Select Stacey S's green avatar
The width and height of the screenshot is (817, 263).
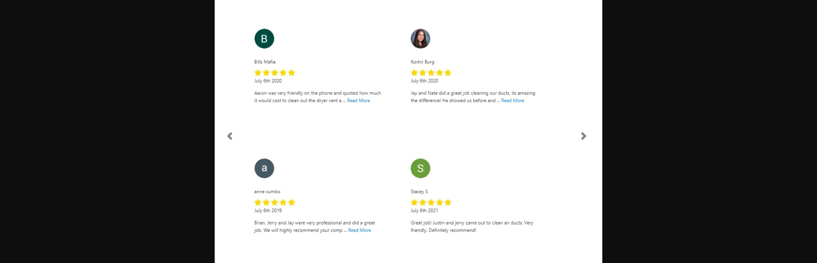coord(420,168)
